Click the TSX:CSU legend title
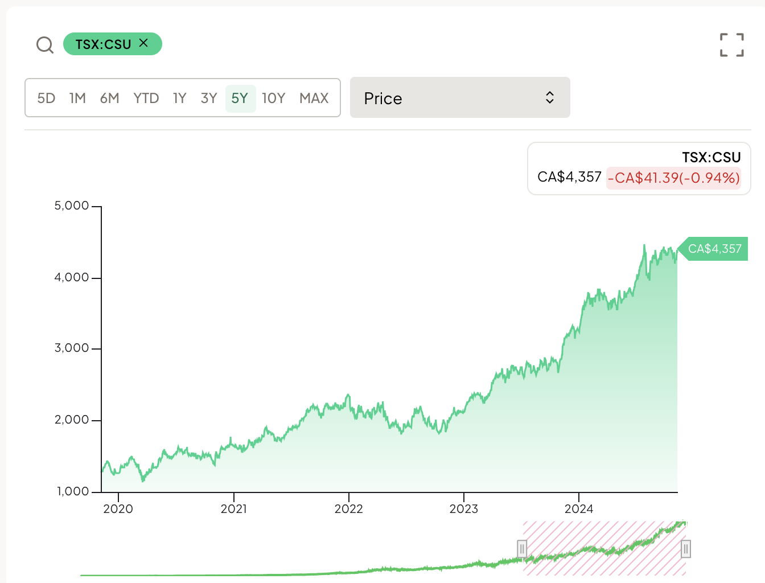This screenshot has width=765, height=583. pos(711,158)
